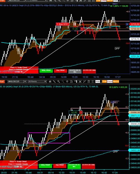The image size is (140, 174).
Task: Enable crosshair cursor in MNQ chart toolbar
Action: [67, 82]
